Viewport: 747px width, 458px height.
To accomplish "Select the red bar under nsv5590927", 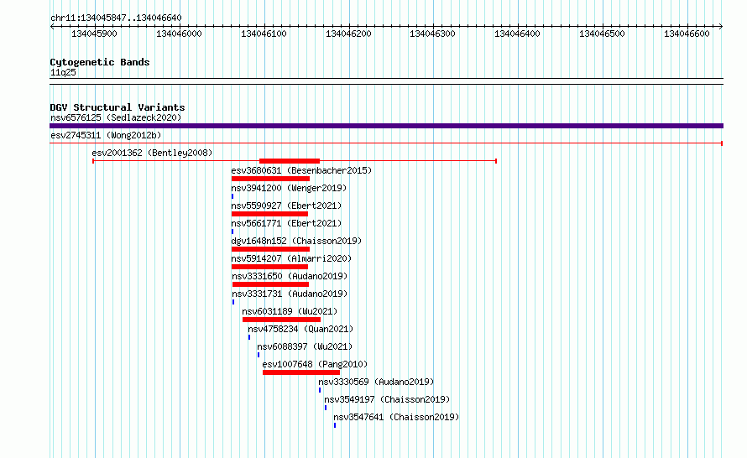I will click(269, 214).
